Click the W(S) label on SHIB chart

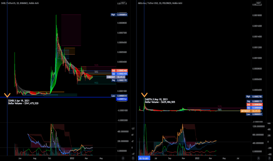96,83
